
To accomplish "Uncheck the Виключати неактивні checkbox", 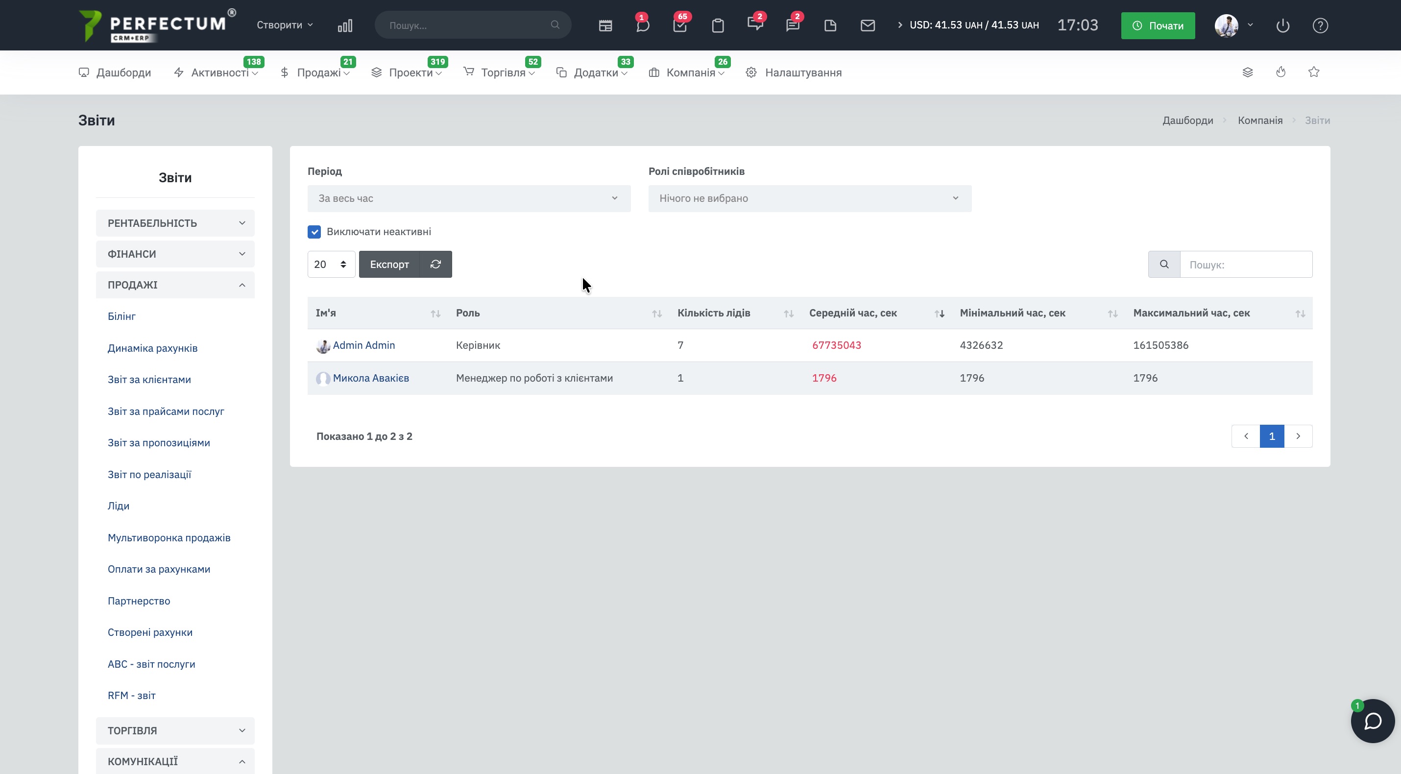I will pos(314,232).
